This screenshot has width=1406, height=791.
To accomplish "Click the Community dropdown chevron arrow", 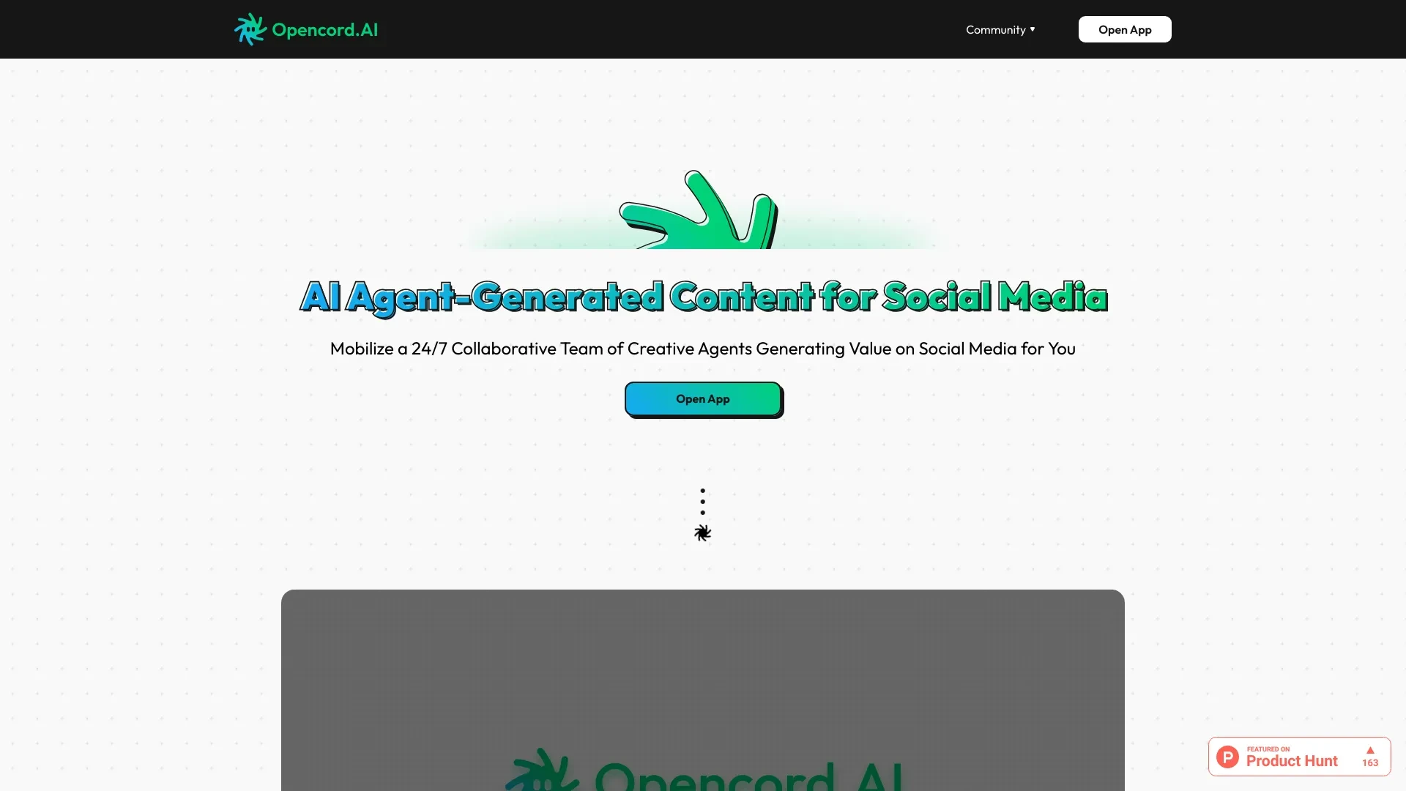I will coord(1033,29).
